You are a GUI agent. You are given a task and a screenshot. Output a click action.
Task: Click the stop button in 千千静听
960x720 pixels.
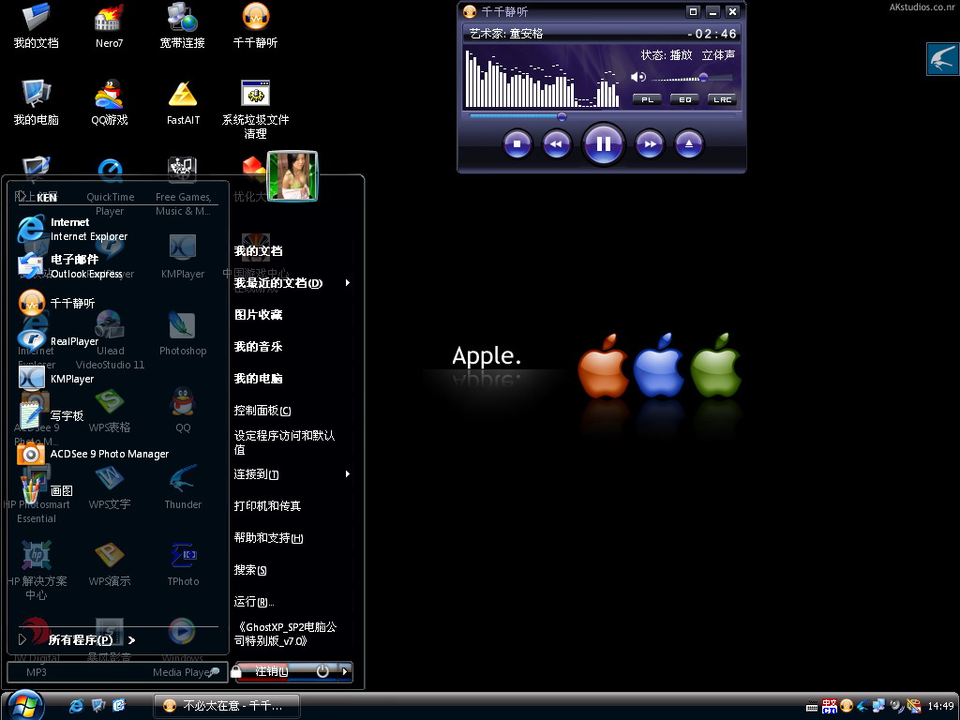coord(517,144)
